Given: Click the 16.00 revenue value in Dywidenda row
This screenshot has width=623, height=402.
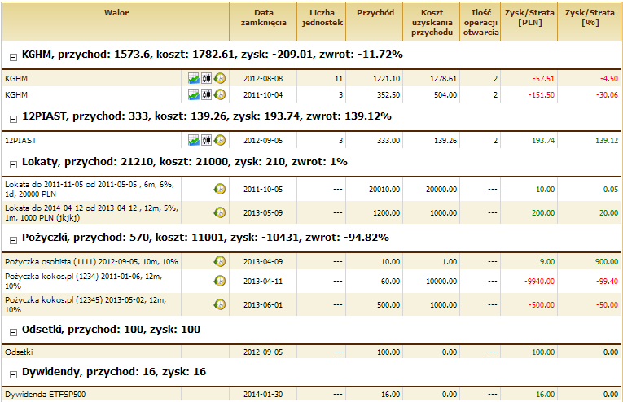Looking at the screenshot, I should pyautogui.click(x=390, y=395).
